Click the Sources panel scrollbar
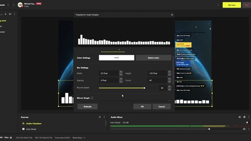The width and height of the screenshot is (251, 141). 106,123
